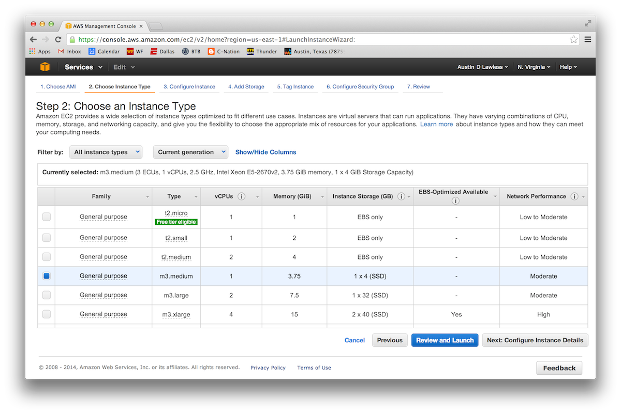
Task: Go to step 4. Add Storage
Action: [246, 87]
